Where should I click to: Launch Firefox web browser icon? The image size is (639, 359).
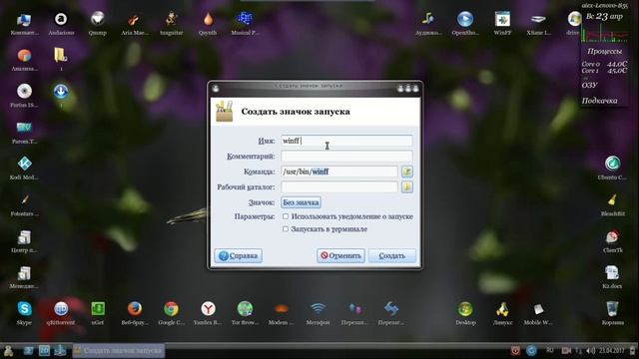click(135, 312)
